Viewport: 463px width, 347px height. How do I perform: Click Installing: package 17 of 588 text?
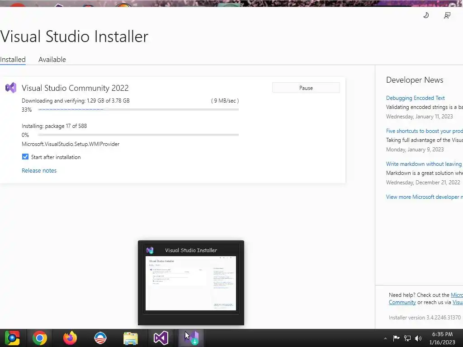click(x=54, y=126)
